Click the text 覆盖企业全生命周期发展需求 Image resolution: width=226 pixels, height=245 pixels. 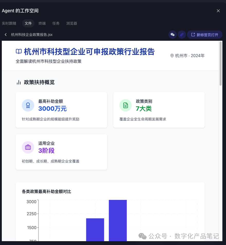pos(143,119)
